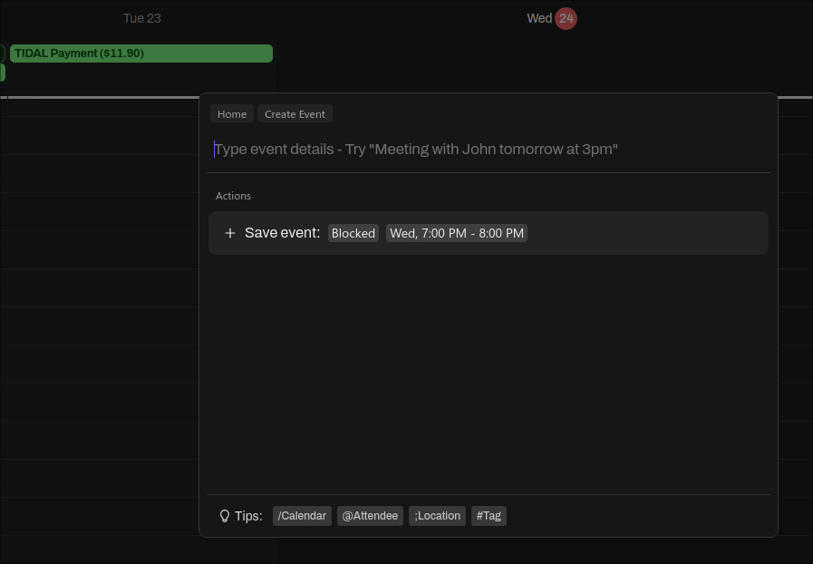Open the Wed, 7:00 PM - 8:00 PM time chip
Screen dimensions: 813x564
tap(457, 233)
